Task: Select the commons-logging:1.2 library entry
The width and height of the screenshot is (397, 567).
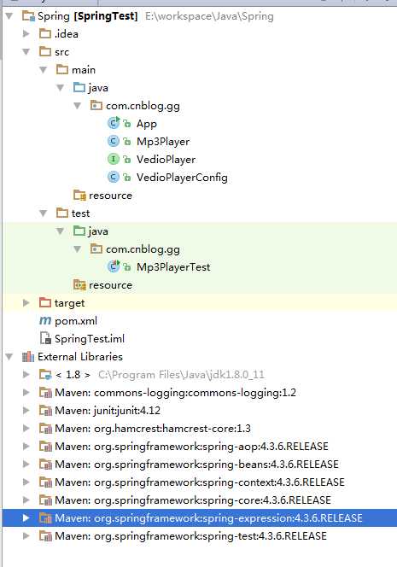Action: (175, 393)
